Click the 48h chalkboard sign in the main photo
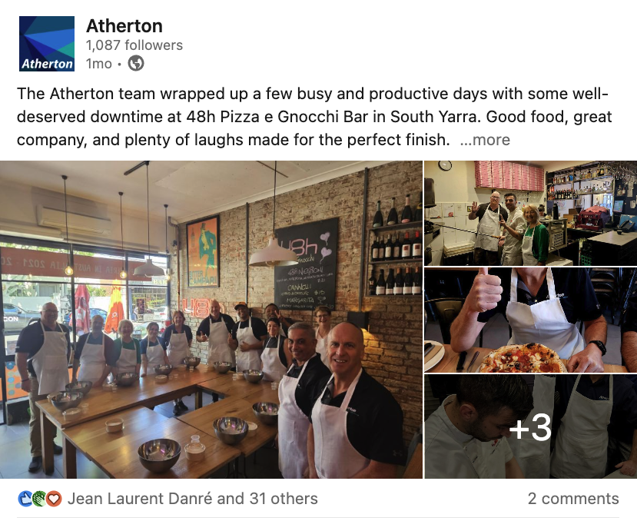 click(x=307, y=264)
